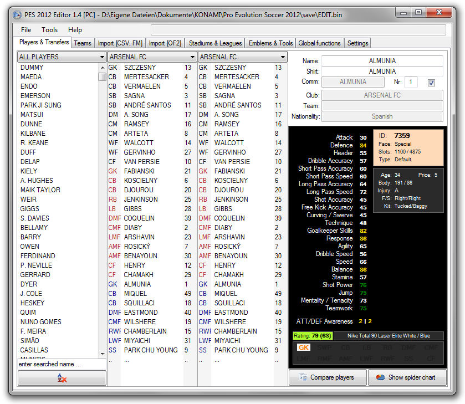Click the spider chart pie icon

[x=380, y=377]
